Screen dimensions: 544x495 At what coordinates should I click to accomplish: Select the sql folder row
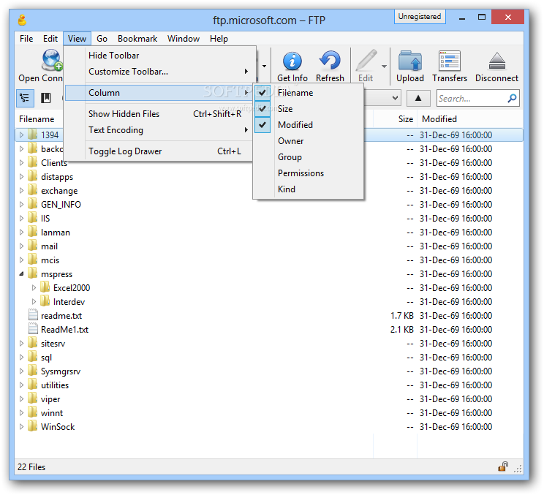[x=269, y=358]
